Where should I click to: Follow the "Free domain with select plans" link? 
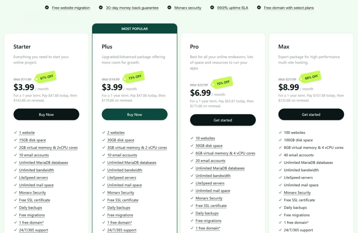[288, 7]
